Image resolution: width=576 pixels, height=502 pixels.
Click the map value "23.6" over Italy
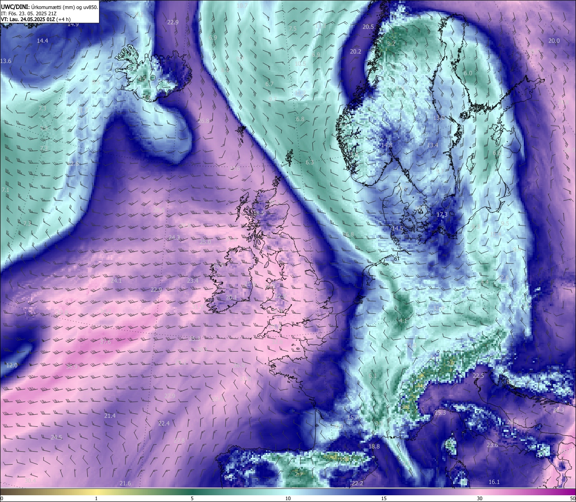pos(492,445)
